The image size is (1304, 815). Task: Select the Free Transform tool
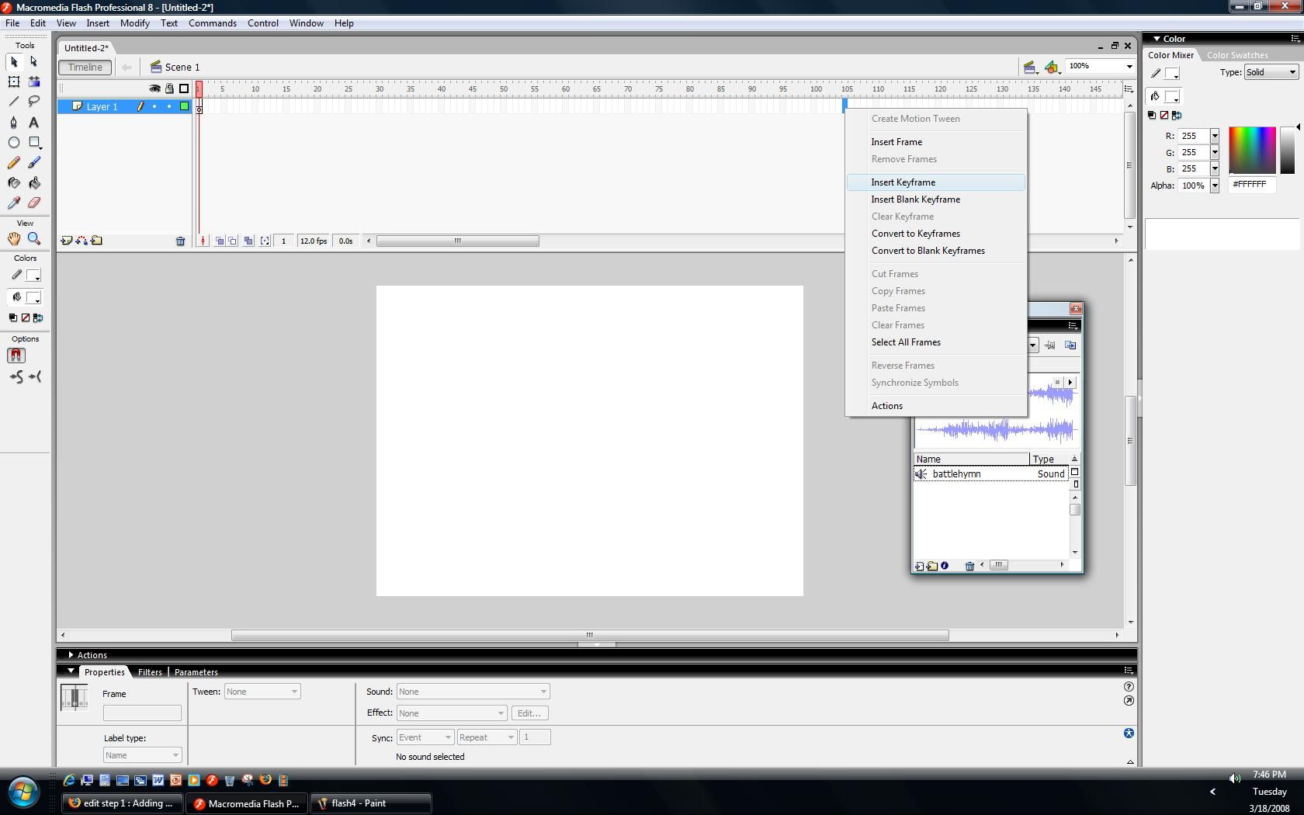(13, 81)
